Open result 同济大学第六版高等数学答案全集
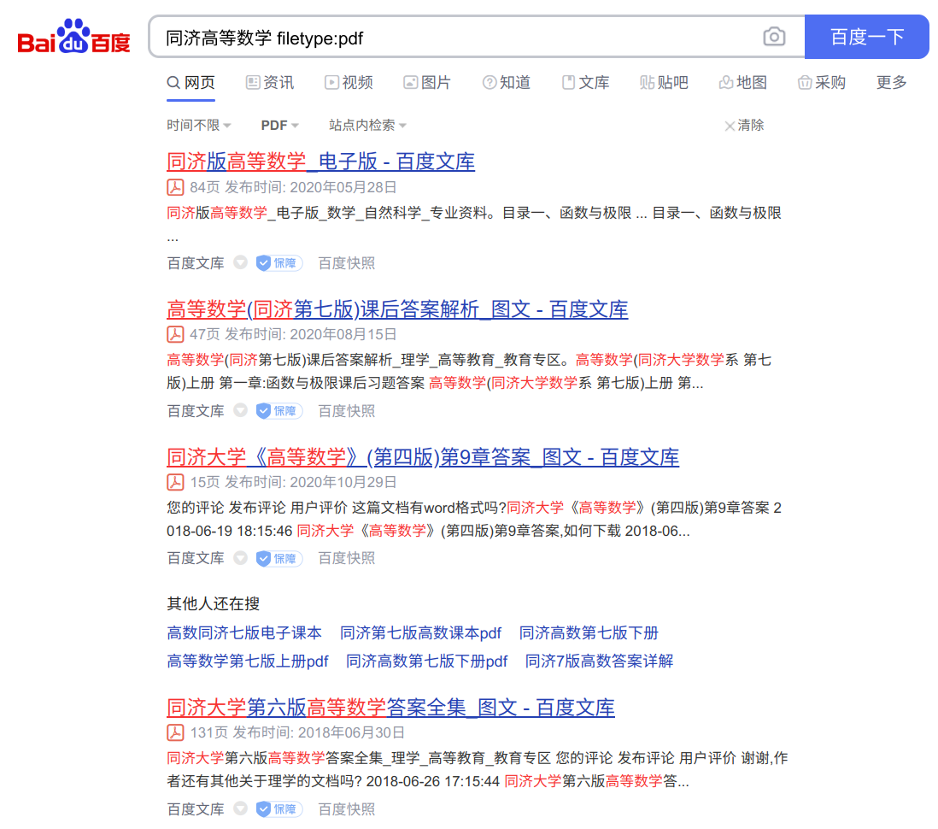938x829 pixels. click(x=390, y=708)
